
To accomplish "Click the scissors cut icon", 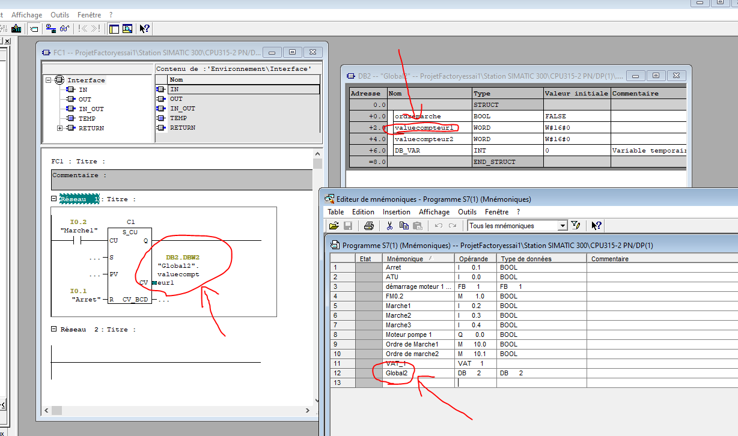I will [389, 226].
